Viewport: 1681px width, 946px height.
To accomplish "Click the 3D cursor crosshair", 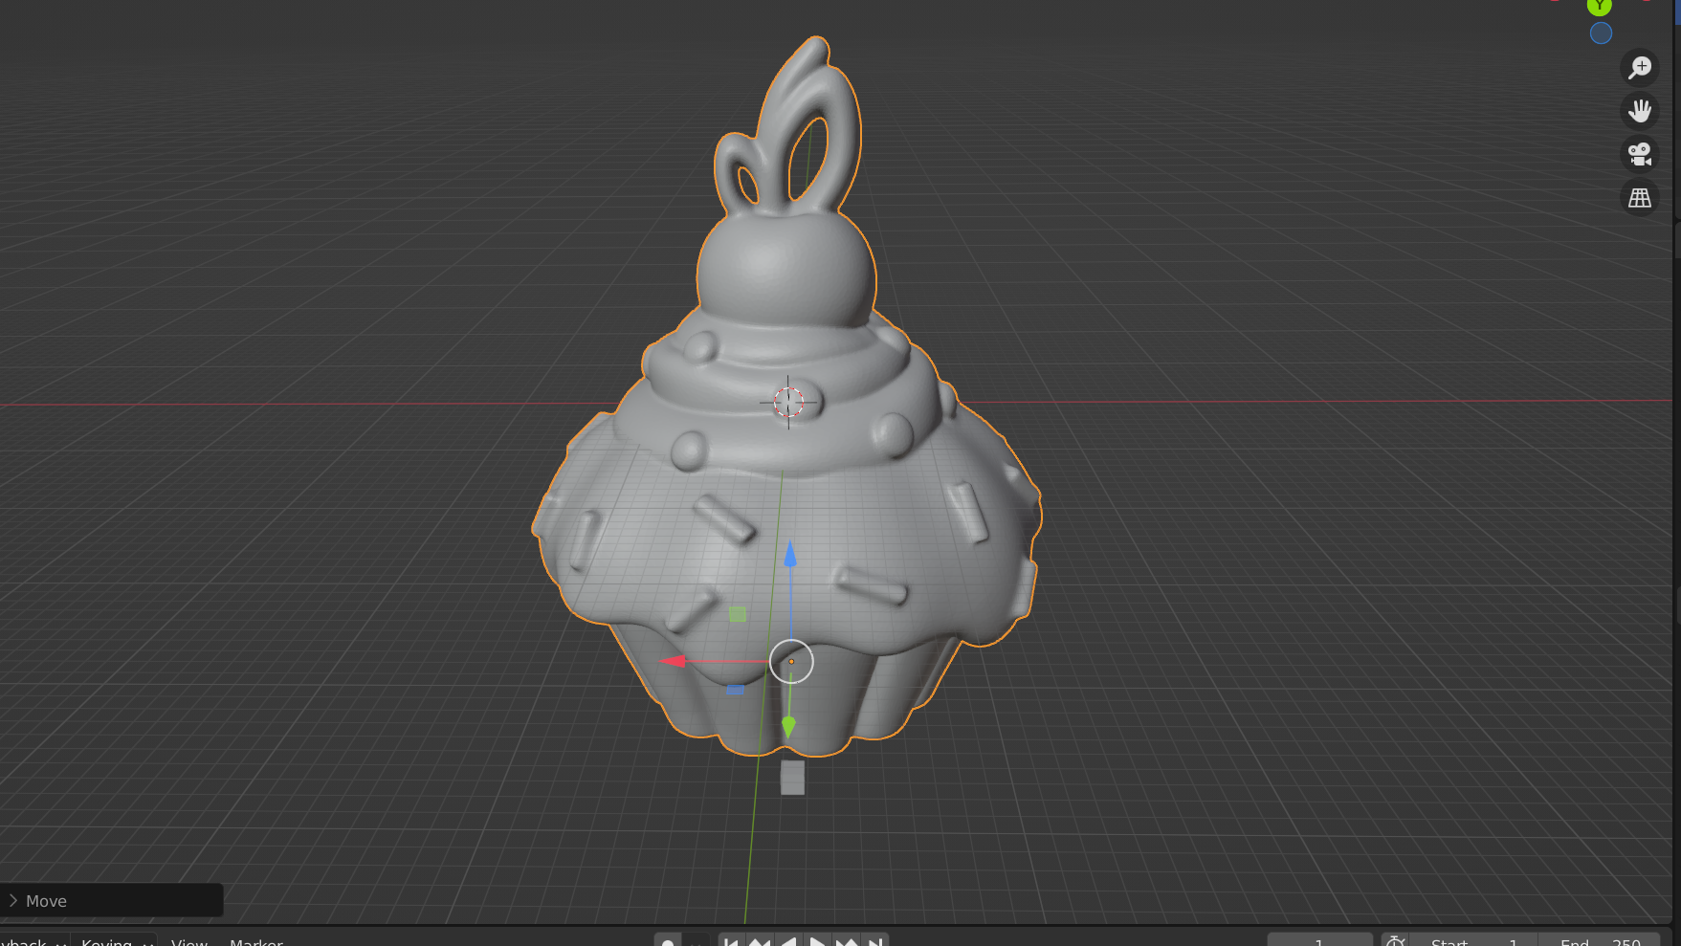I will tap(788, 402).
